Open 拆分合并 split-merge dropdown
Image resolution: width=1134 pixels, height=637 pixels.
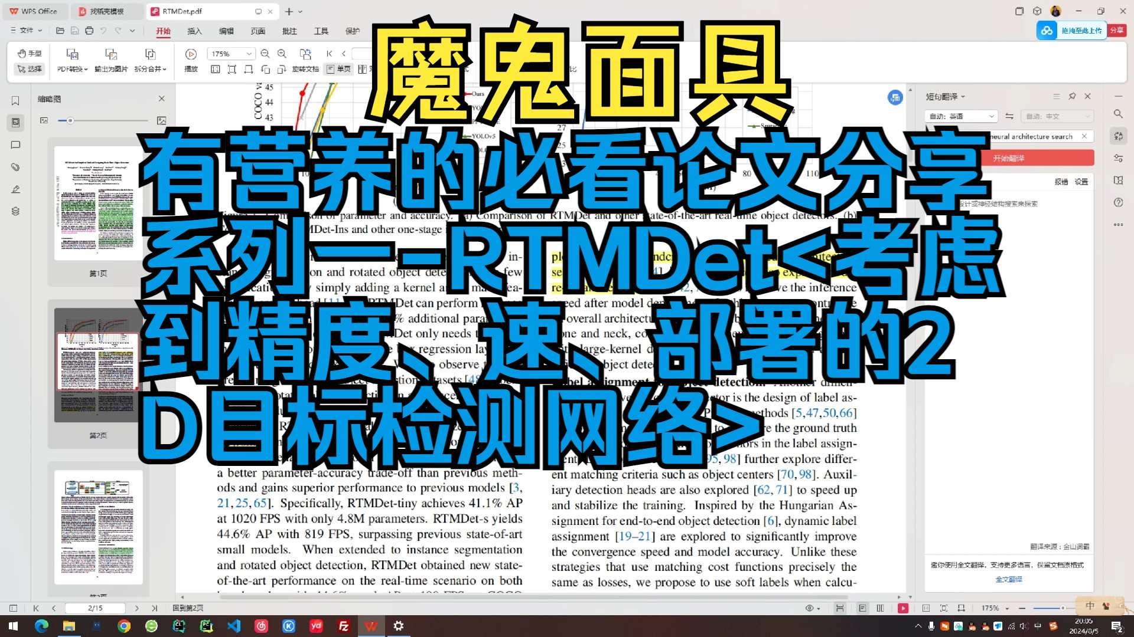pyautogui.click(x=150, y=61)
